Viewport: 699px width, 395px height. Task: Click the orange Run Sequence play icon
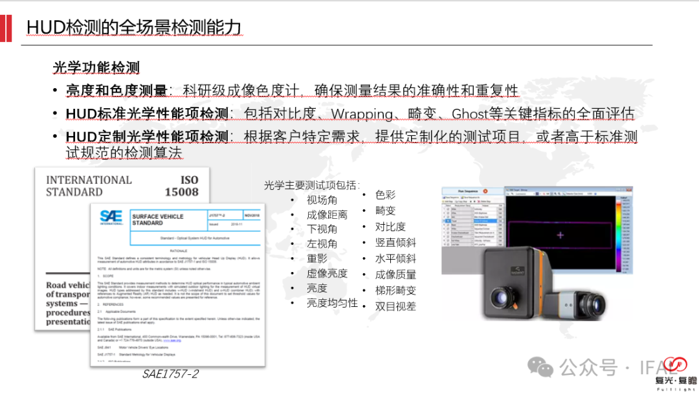(x=485, y=191)
